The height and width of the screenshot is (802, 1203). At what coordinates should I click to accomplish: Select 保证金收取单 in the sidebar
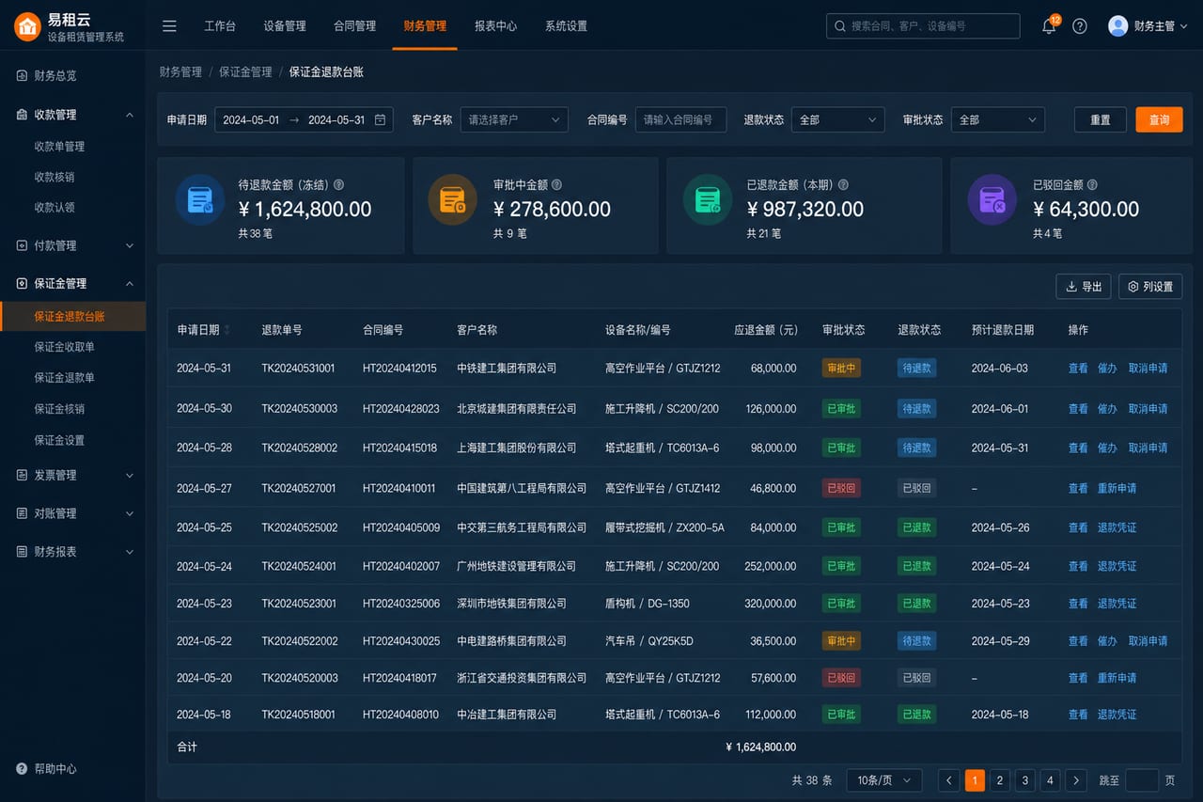(x=64, y=347)
